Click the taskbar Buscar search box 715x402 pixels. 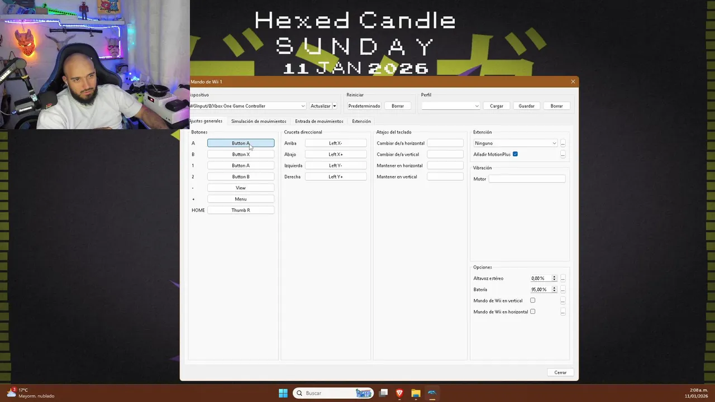pos(333,393)
